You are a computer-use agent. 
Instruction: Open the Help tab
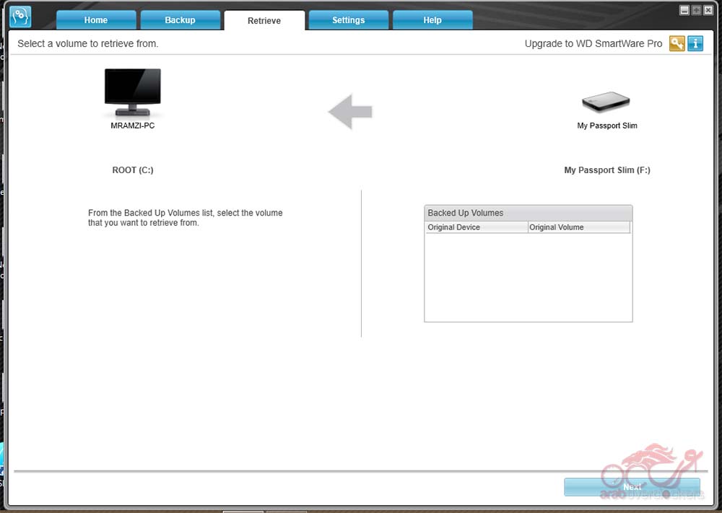tap(432, 20)
